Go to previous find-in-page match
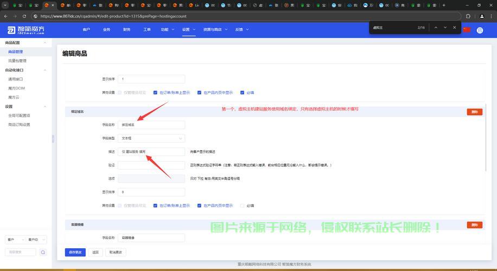The image size is (497, 271). click(x=435, y=28)
